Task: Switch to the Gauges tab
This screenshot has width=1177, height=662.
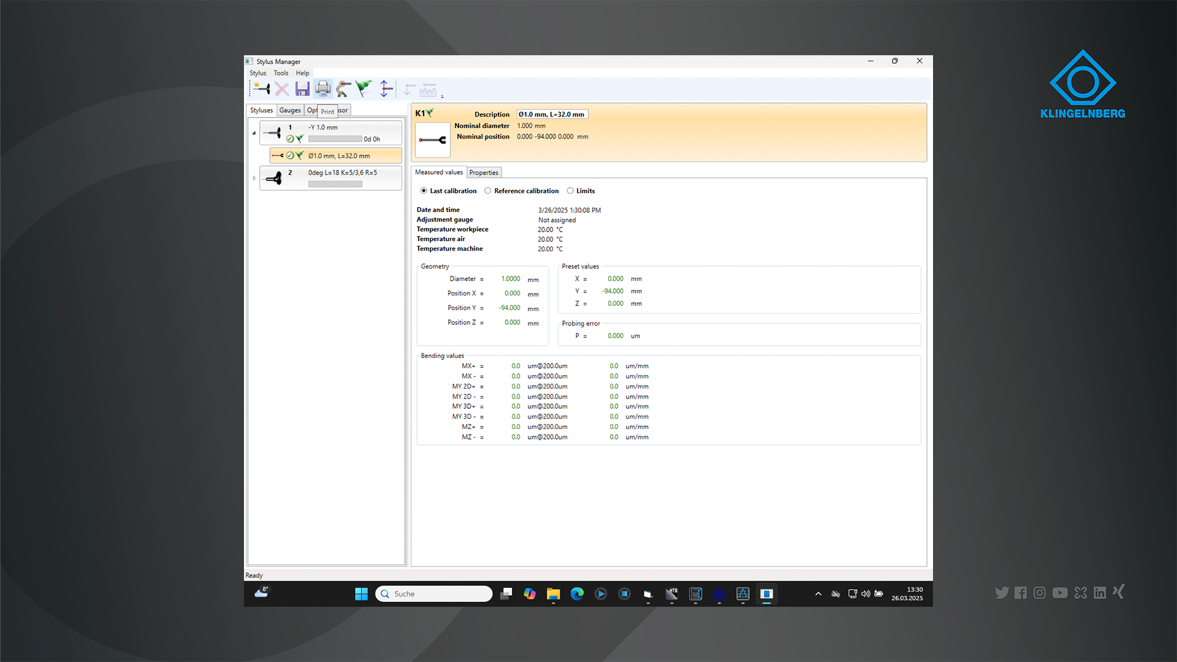Action: click(x=290, y=110)
